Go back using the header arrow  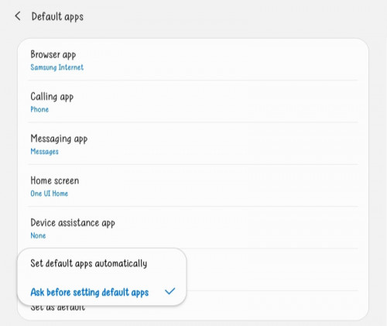[x=18, y=16]
